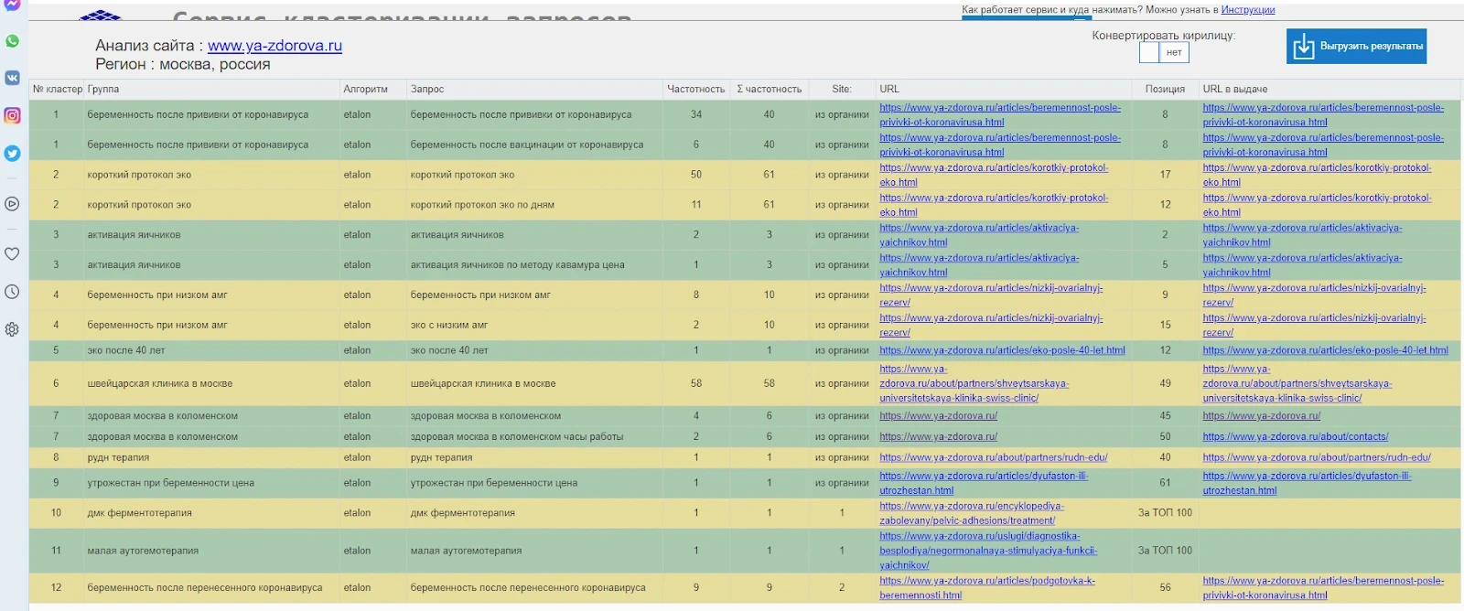Click the Позиция column header
The image size is (1464, 611).
pyautogui.click(x=1165, y=90)
